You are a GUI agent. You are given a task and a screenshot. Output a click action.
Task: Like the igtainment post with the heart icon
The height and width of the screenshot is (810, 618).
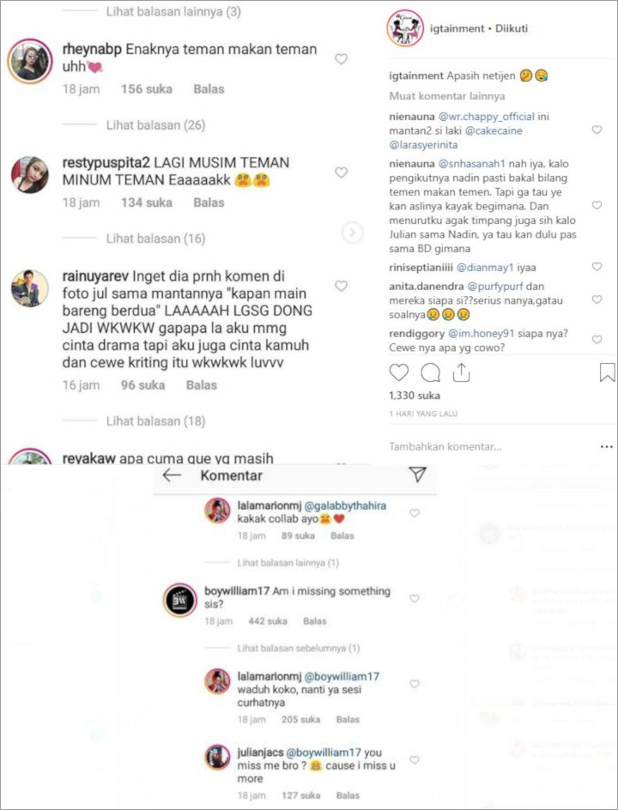(399, 372)
